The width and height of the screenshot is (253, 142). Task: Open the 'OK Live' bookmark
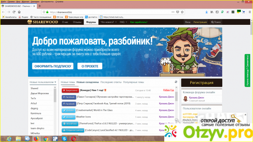click(x=58, y=17)
